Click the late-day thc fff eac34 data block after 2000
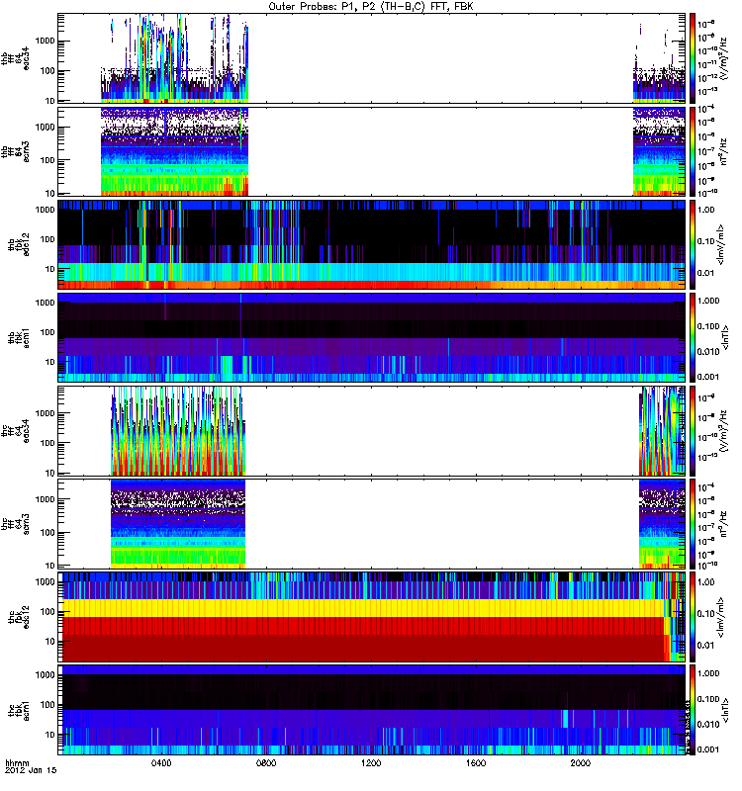Image resolution: width=742 pixels, height=791 pixels. click(662, 431)
